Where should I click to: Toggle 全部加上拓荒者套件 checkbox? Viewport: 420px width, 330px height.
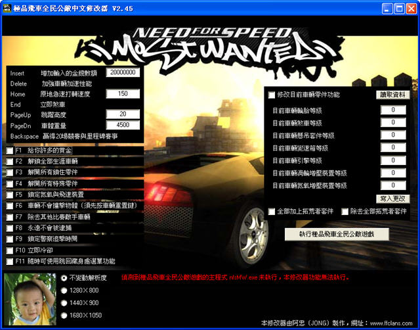pyautogui.click(x=272, y=212)
